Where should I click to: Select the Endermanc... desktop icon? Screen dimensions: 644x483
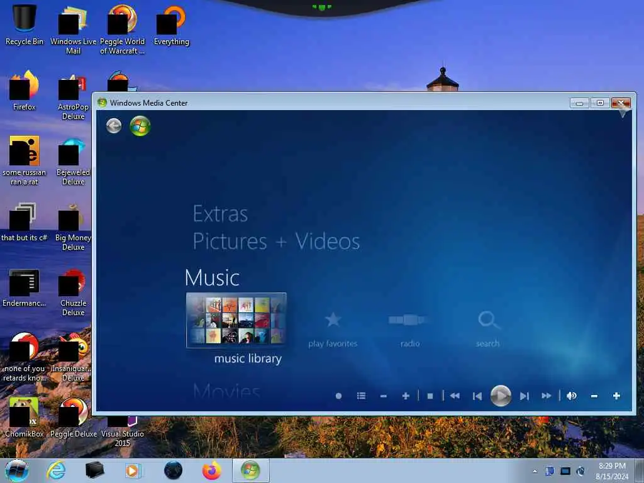pyautogui.click(x=25, y=287)
